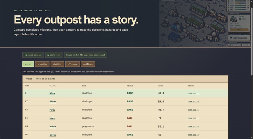The width and height of the screenshot is (253, 139).
Task: Open the resilience score tab
Action: click(88, 64)
